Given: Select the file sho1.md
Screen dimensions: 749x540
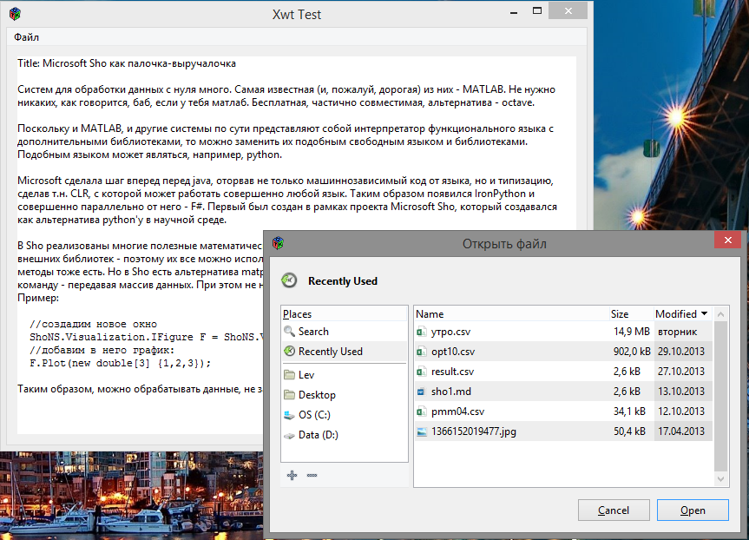Looking at the screenshot, I should (x=563, y=392).
